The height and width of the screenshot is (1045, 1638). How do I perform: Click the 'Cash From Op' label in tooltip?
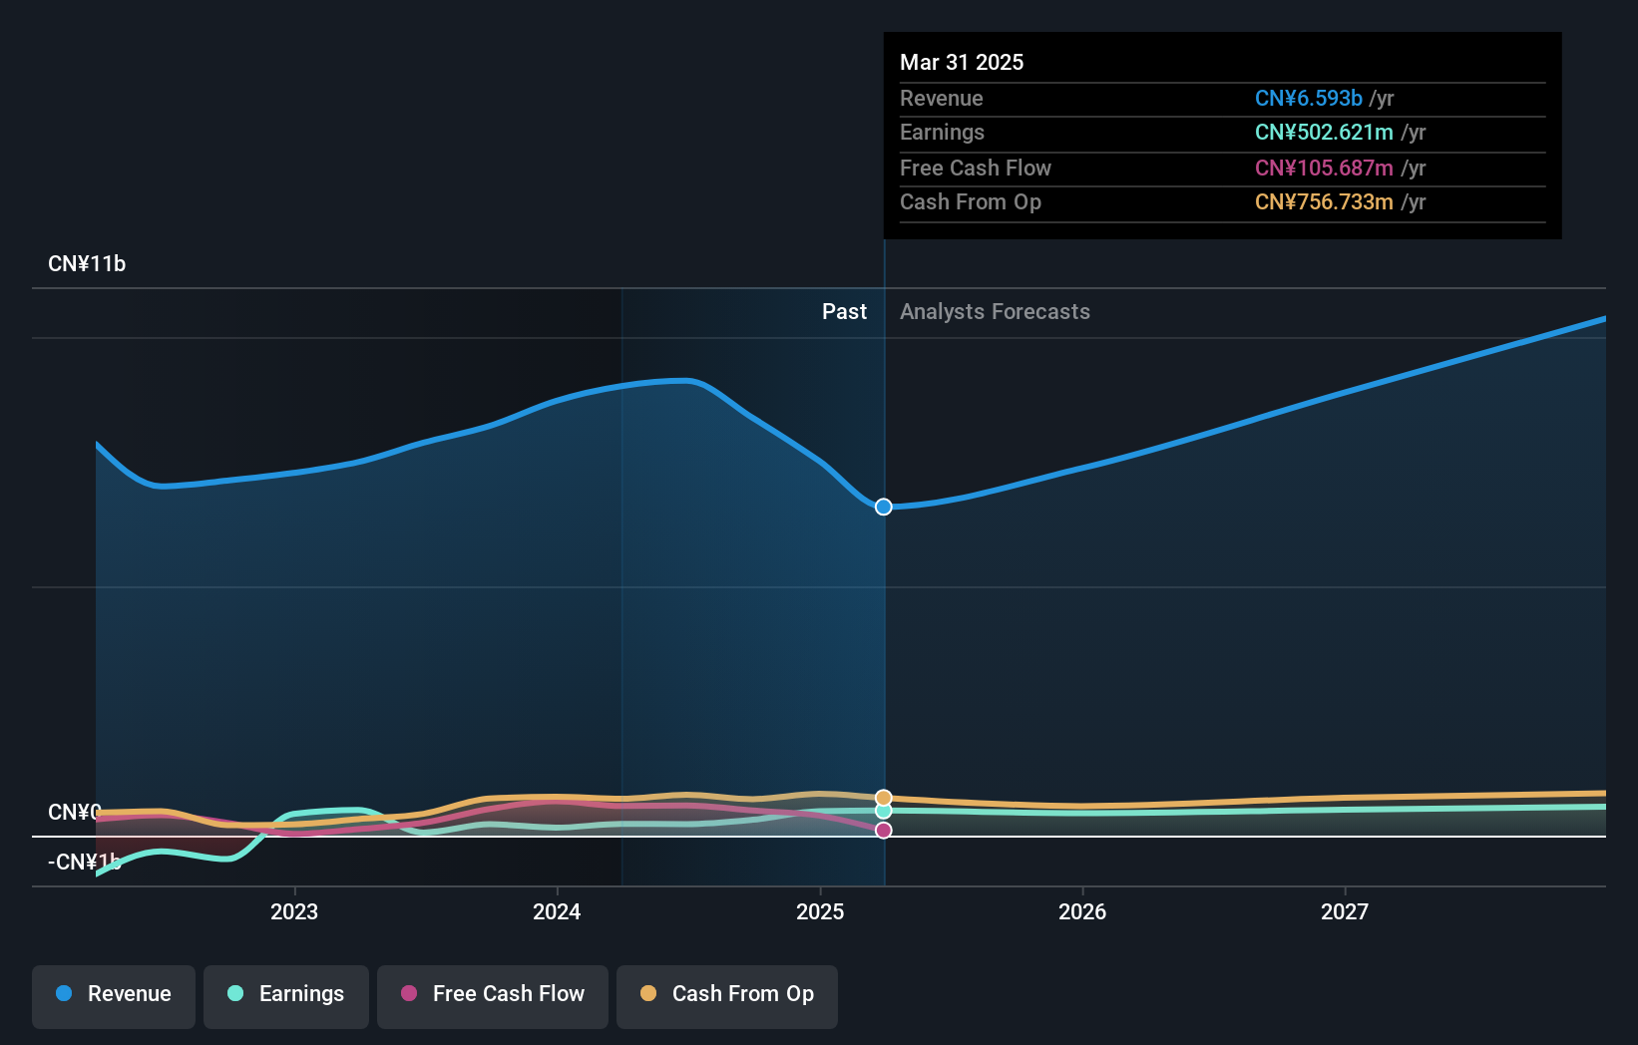[971, 201]
